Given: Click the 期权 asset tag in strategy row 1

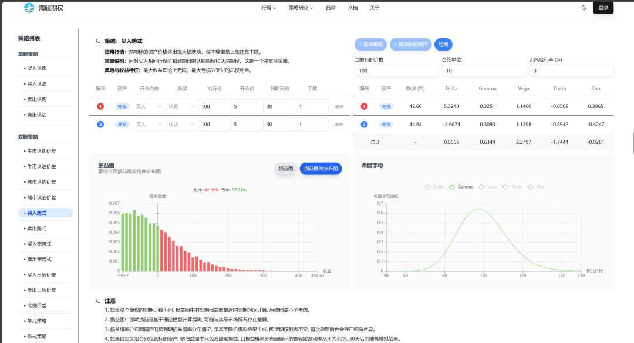Looking at the screenshot, I should (122, 106).
